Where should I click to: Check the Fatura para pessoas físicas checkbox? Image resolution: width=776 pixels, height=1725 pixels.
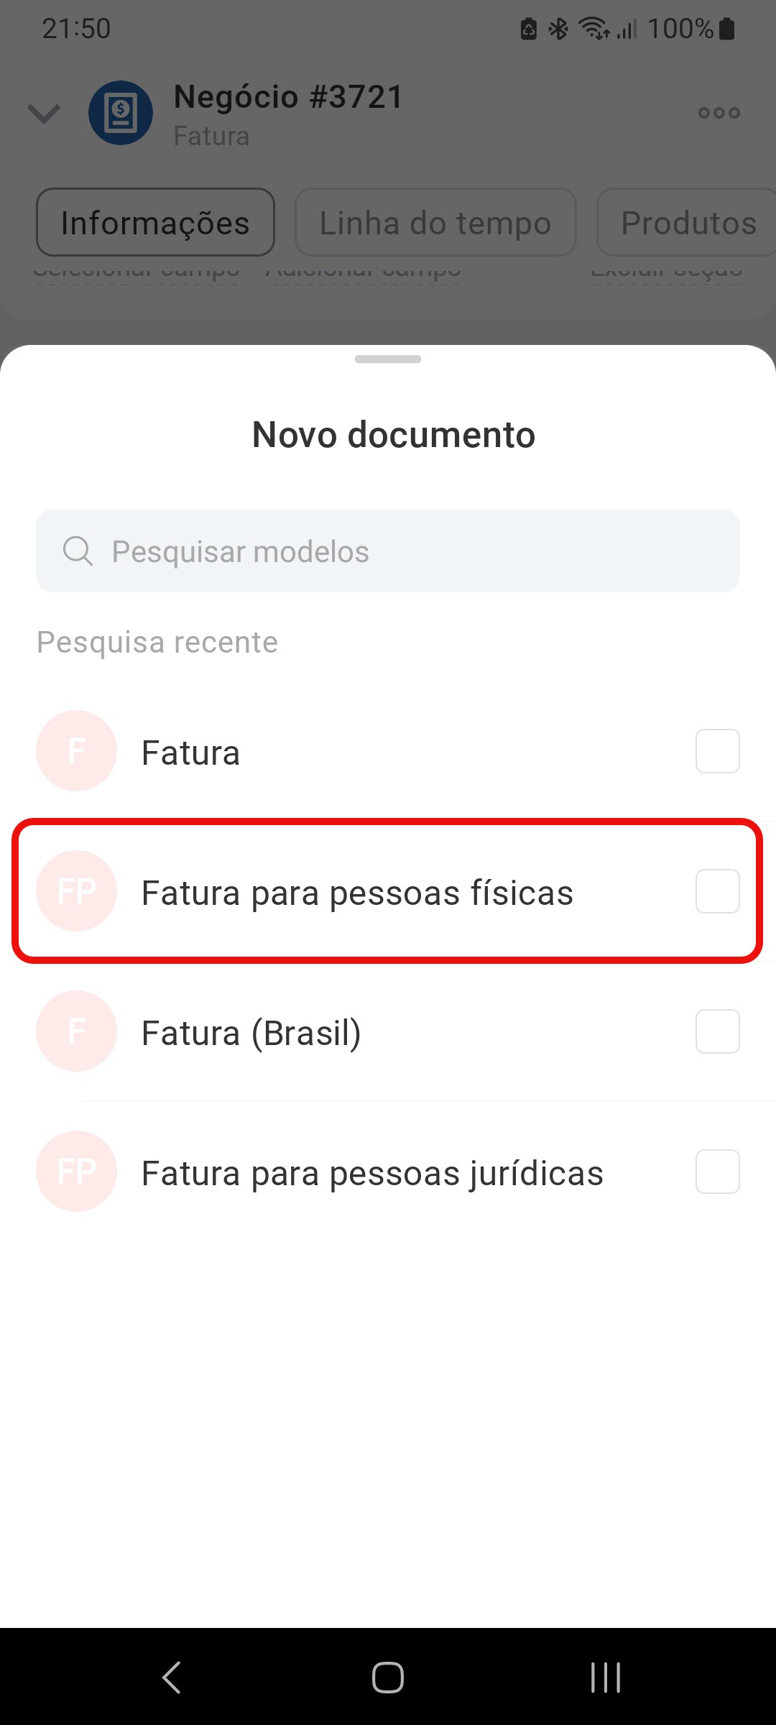(717, 891)
